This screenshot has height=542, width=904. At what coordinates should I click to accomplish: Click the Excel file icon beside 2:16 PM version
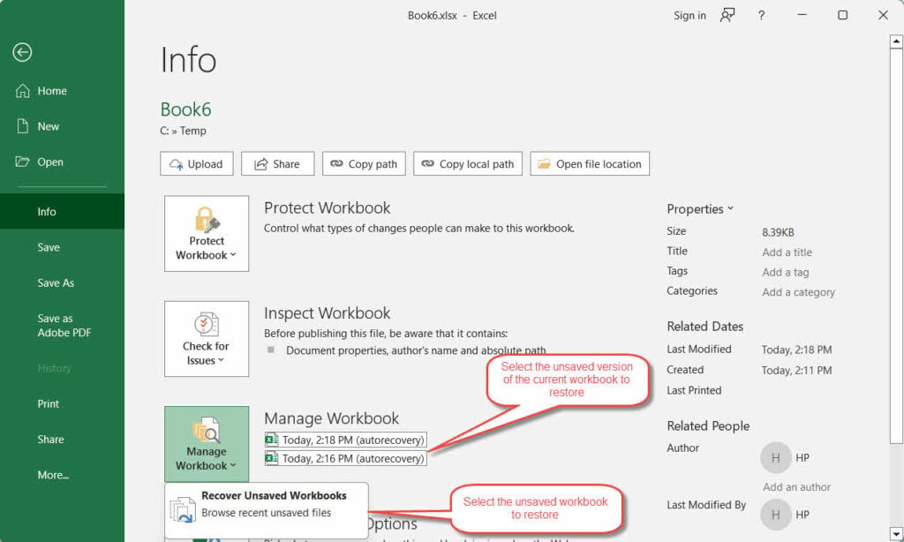271,458
